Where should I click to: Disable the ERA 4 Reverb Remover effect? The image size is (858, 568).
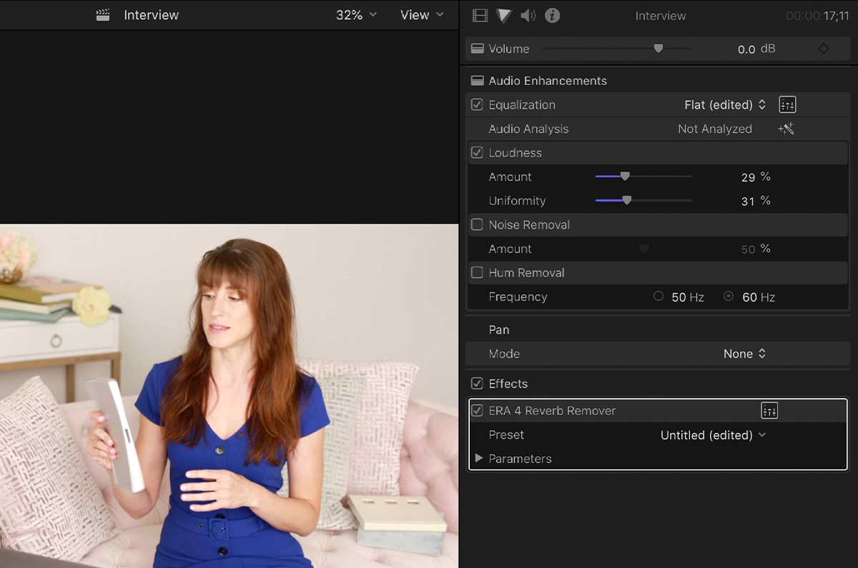[x=477, y=411]
